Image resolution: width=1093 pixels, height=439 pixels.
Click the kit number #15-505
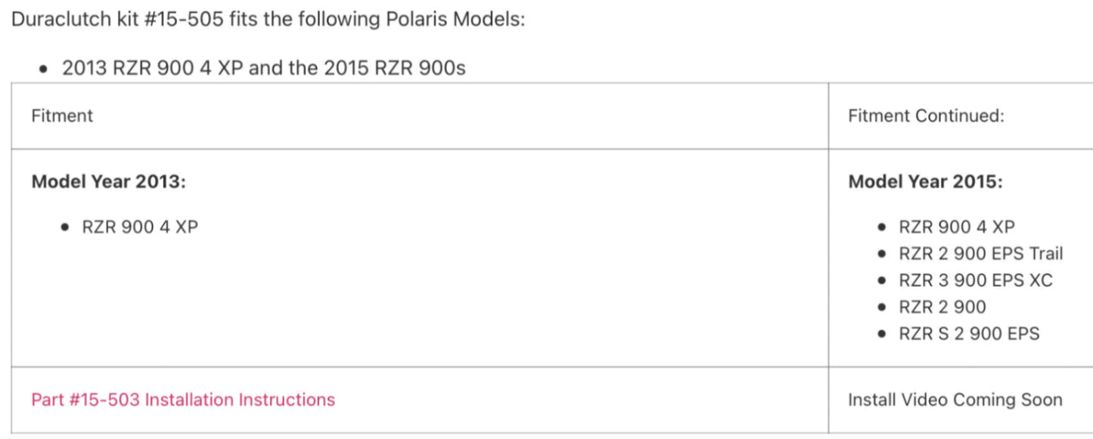click(182, 18)
